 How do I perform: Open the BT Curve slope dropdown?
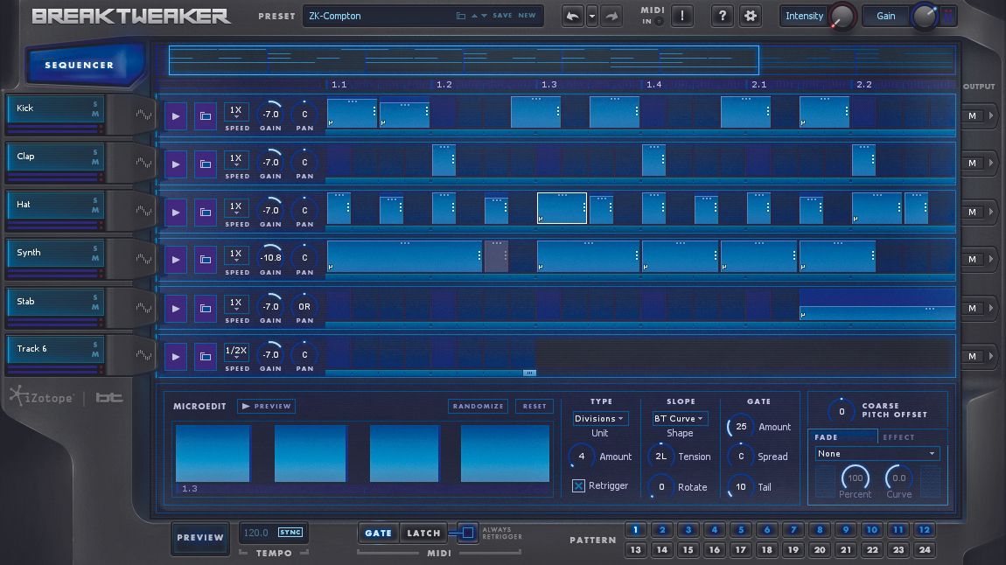pyautogui.click(x=680, y=419)
